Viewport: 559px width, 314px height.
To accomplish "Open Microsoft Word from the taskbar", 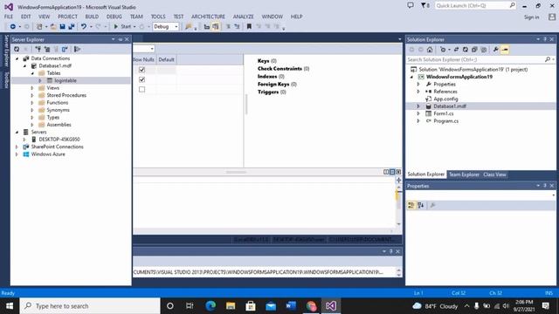I will [291, 306].
